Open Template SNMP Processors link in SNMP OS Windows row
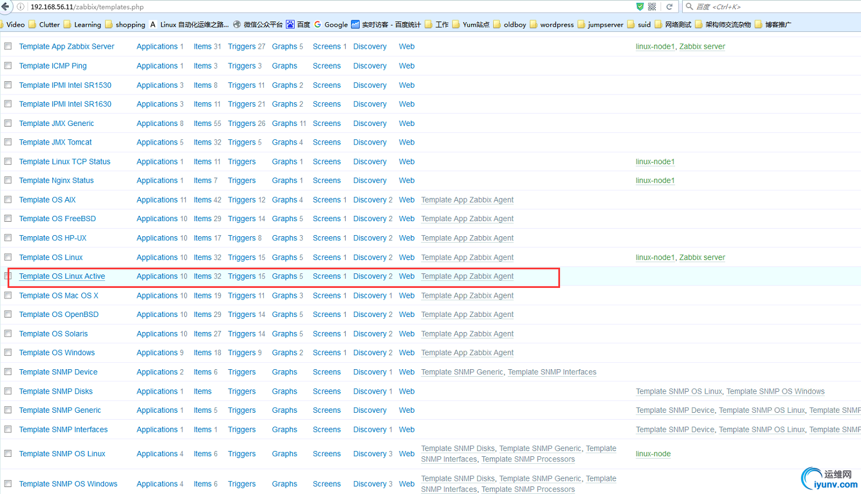The width and height of the screenshot is (861, 494). (528, 489)
